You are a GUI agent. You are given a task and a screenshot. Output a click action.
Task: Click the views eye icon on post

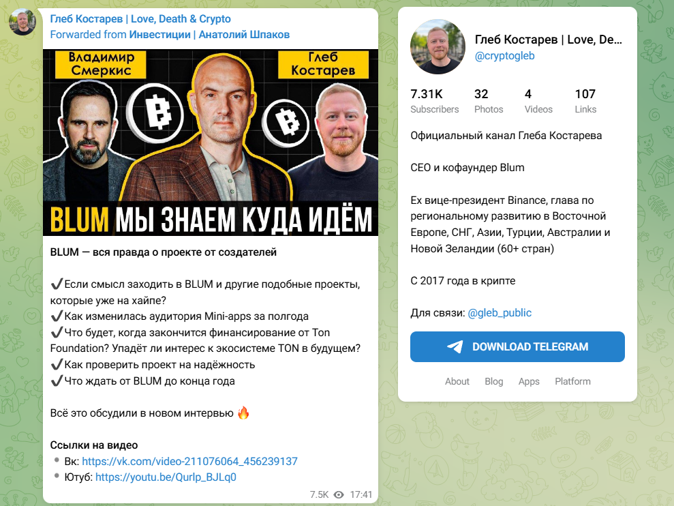coord(339,494)
